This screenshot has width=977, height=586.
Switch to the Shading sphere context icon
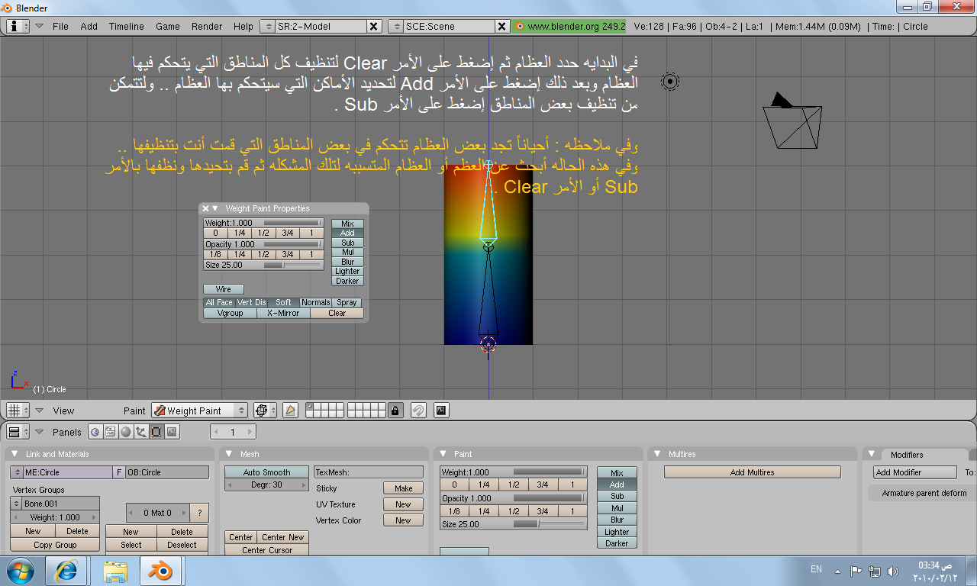(126, 432)
